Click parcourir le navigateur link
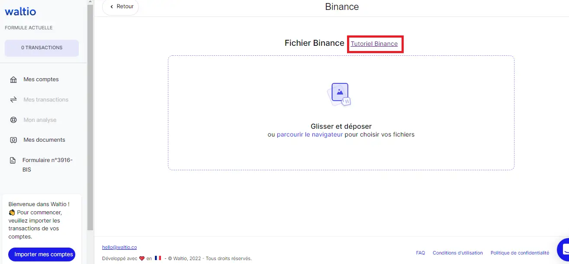569x264 pixels. 310,134
